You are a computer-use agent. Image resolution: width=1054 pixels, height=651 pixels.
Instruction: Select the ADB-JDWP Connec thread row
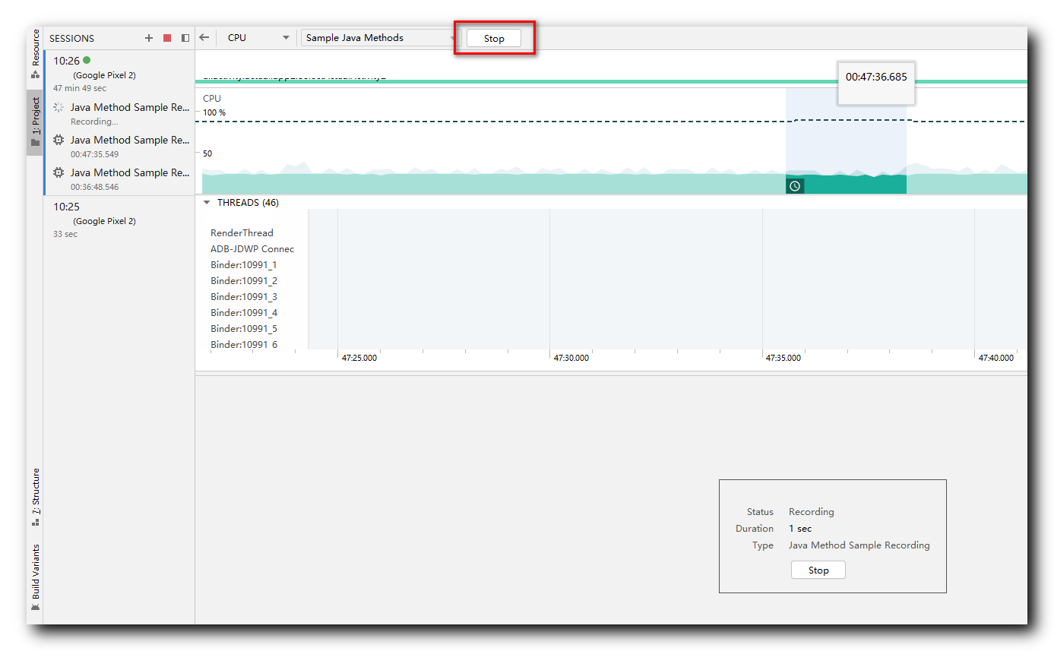252,249
